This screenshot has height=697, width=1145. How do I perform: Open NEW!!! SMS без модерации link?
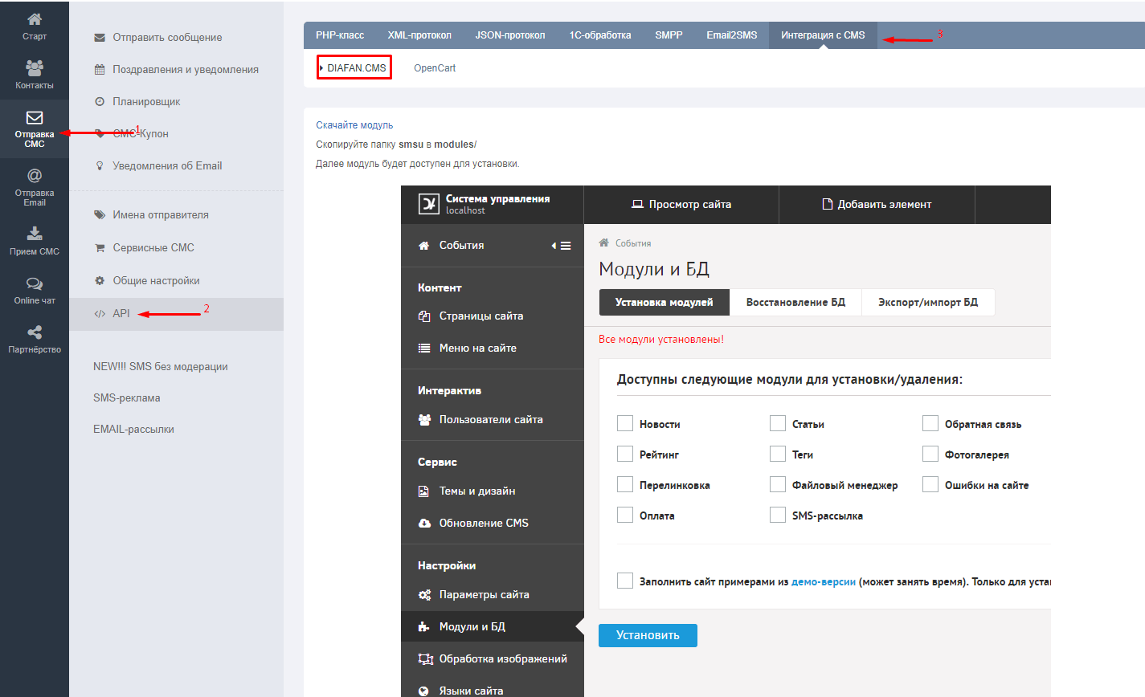161,367
